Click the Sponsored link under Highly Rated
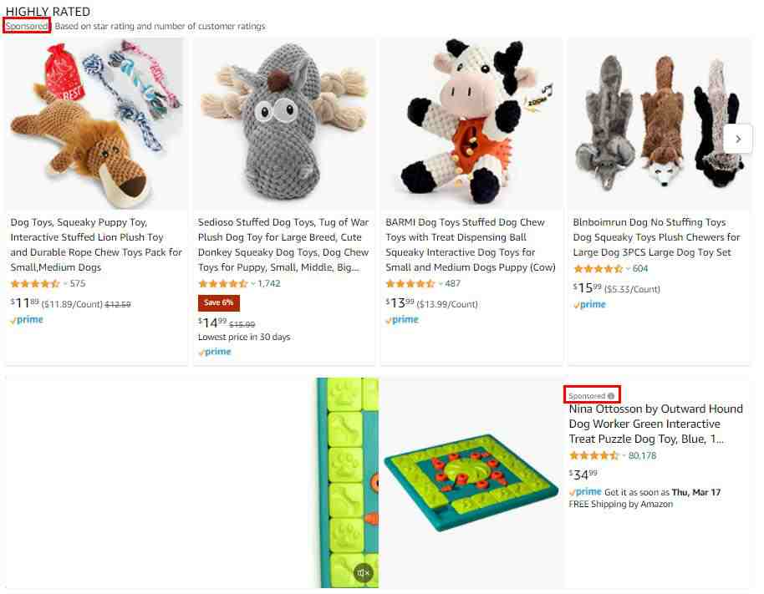The width and height of the screenshot is (764, 594). tap(27, 26)
